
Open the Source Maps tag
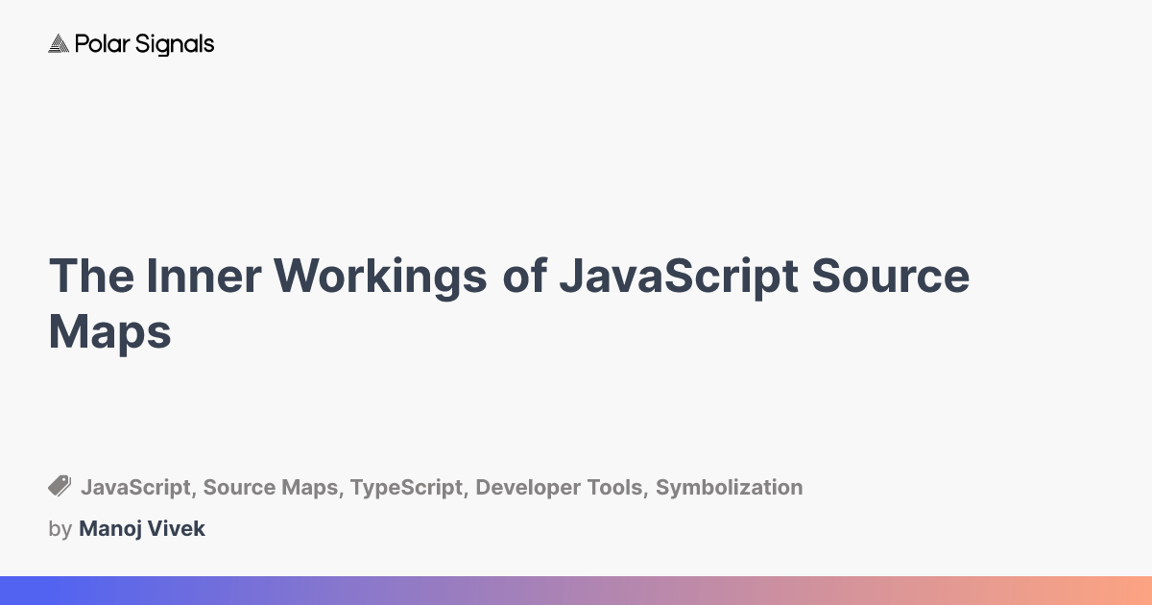270,487
